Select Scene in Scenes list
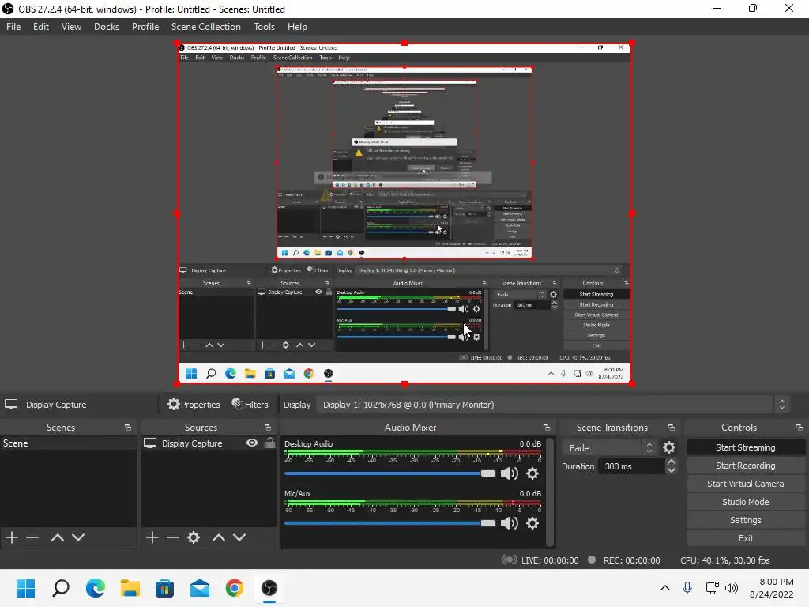Image resolution: width=809 pixels, height=607 pixels. click(69, 443)
